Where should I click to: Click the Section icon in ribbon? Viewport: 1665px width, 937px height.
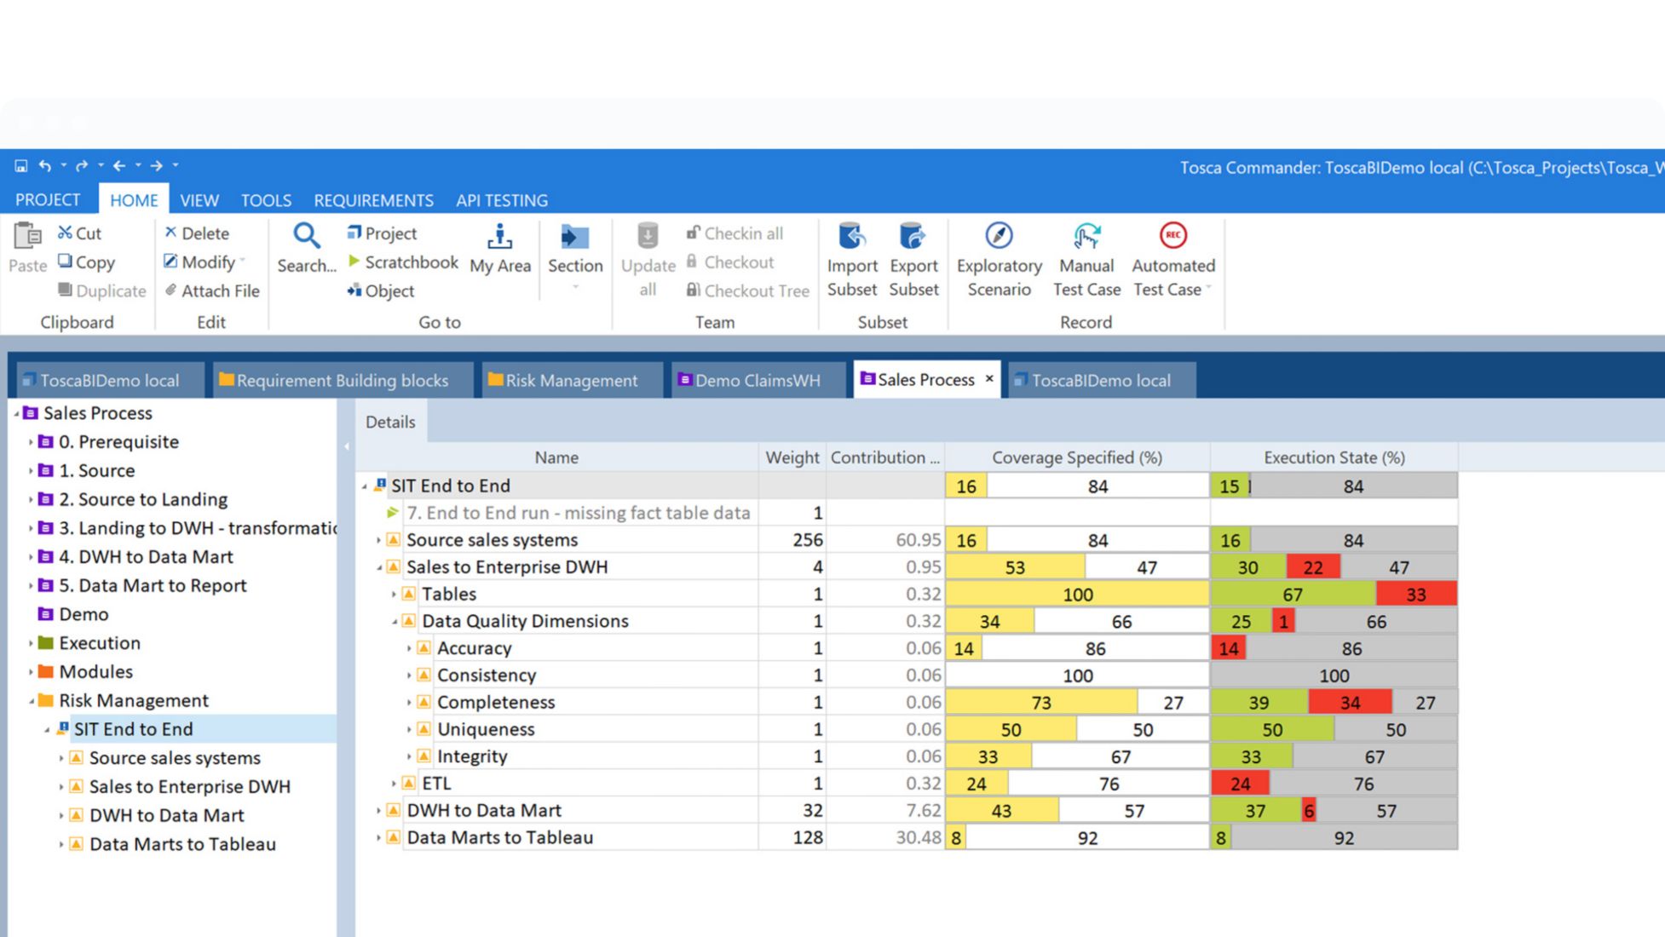575,238
